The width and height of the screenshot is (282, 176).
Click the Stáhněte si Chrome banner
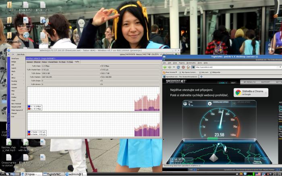251,93
